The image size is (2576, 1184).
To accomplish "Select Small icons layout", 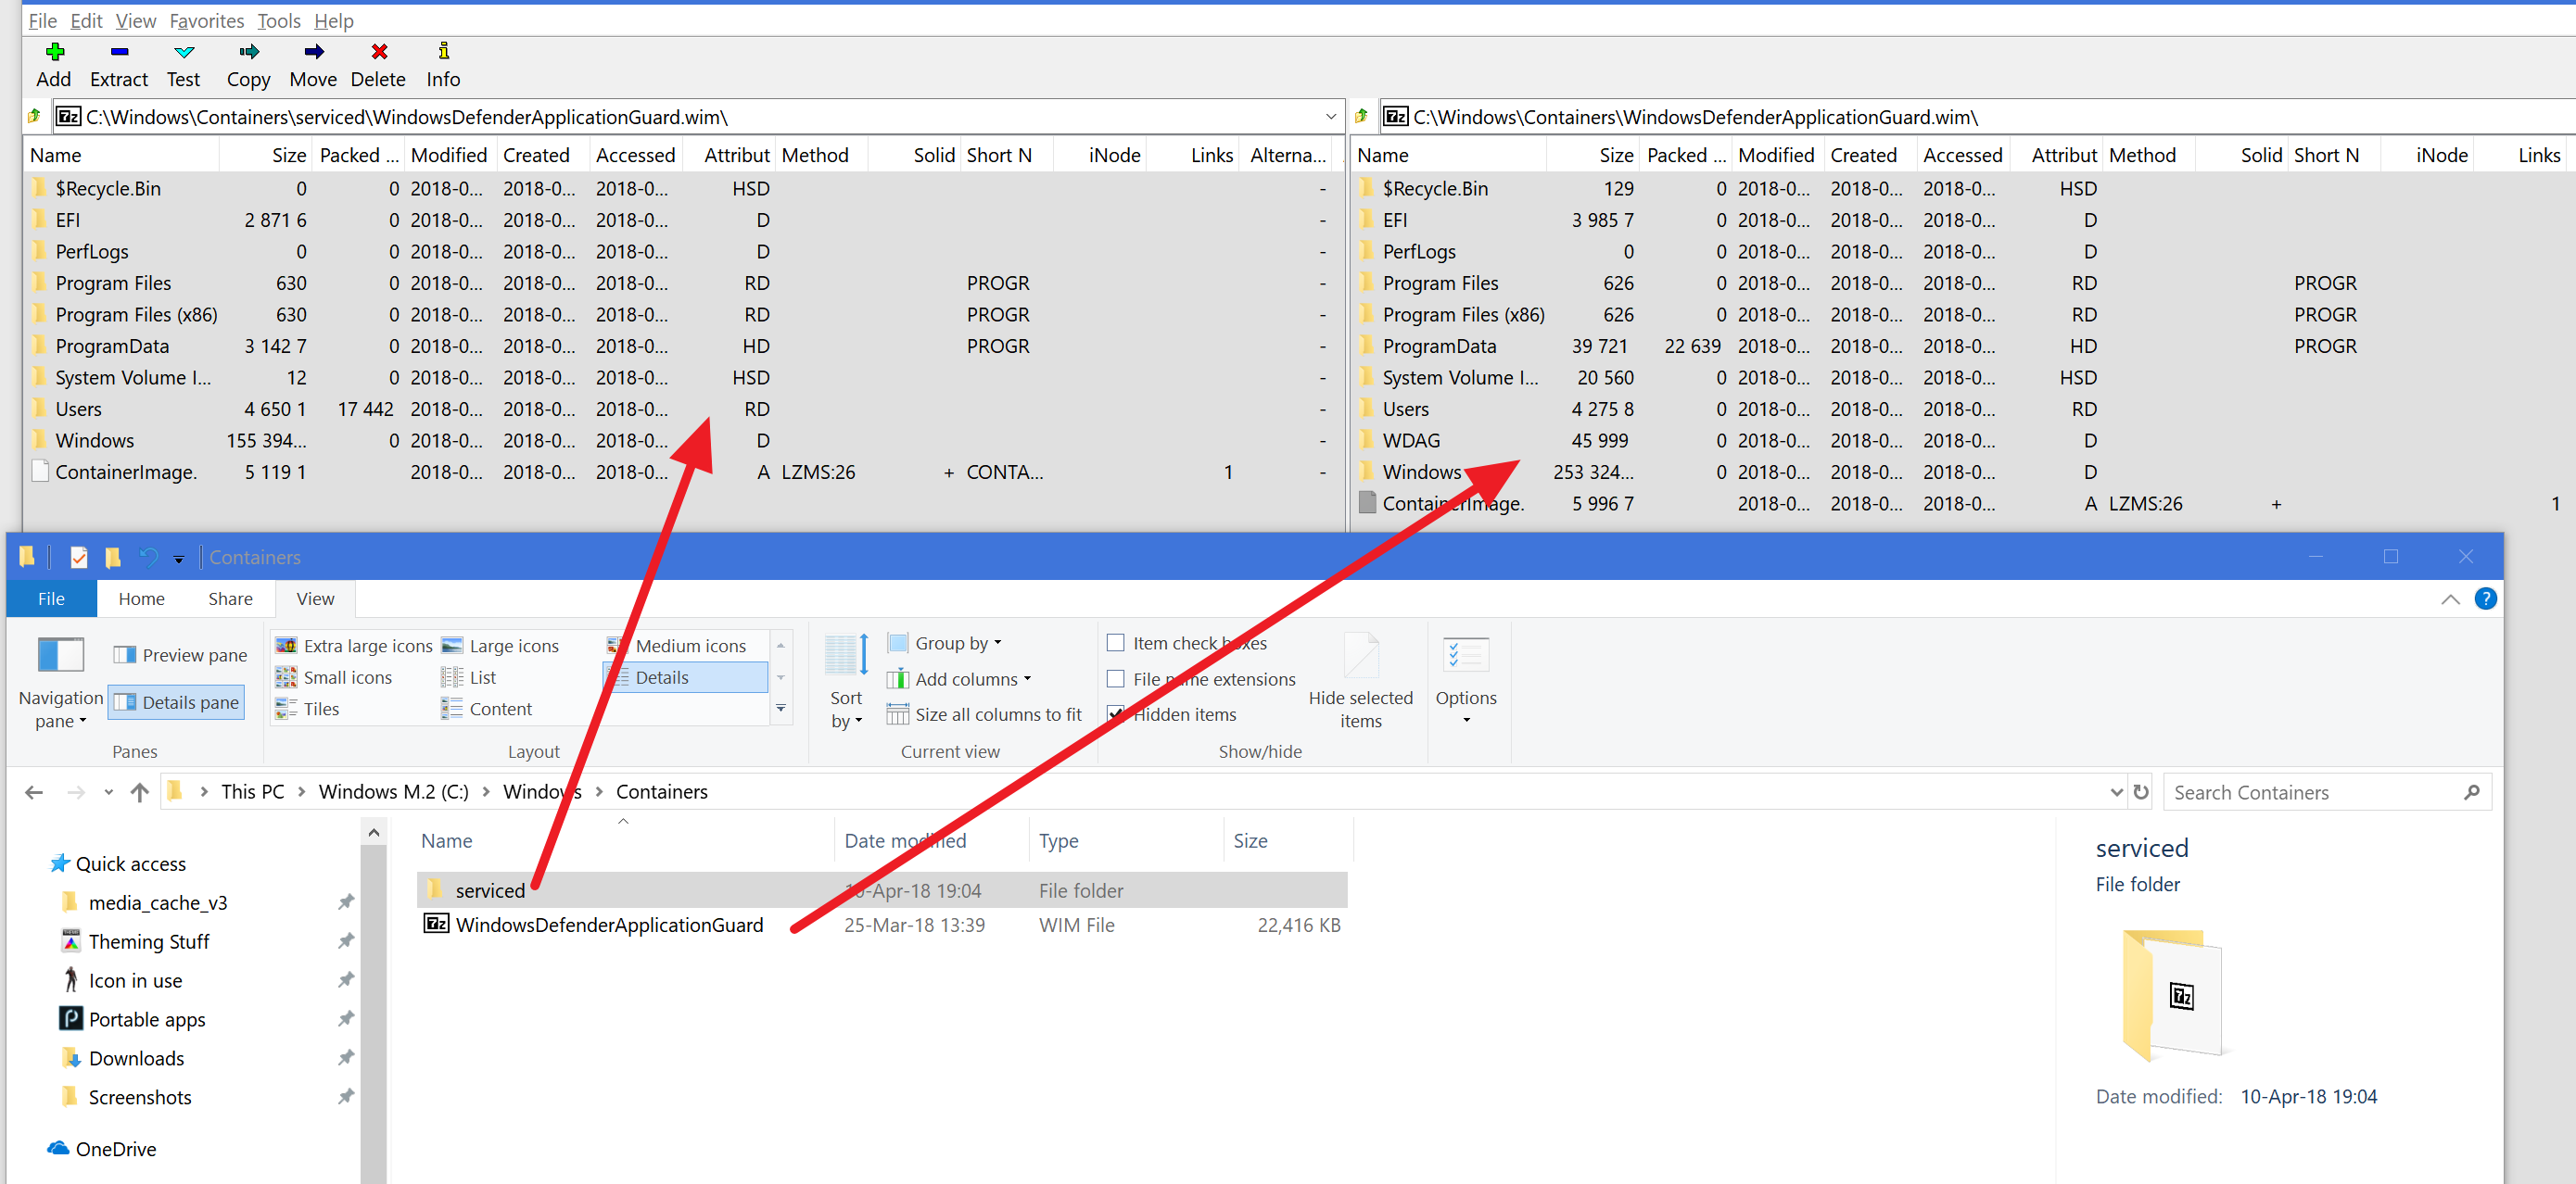I will click(x=334, y=677).
